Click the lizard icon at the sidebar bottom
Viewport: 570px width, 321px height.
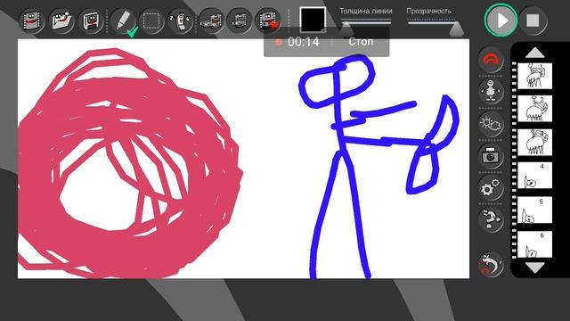[x=491, y=264]
